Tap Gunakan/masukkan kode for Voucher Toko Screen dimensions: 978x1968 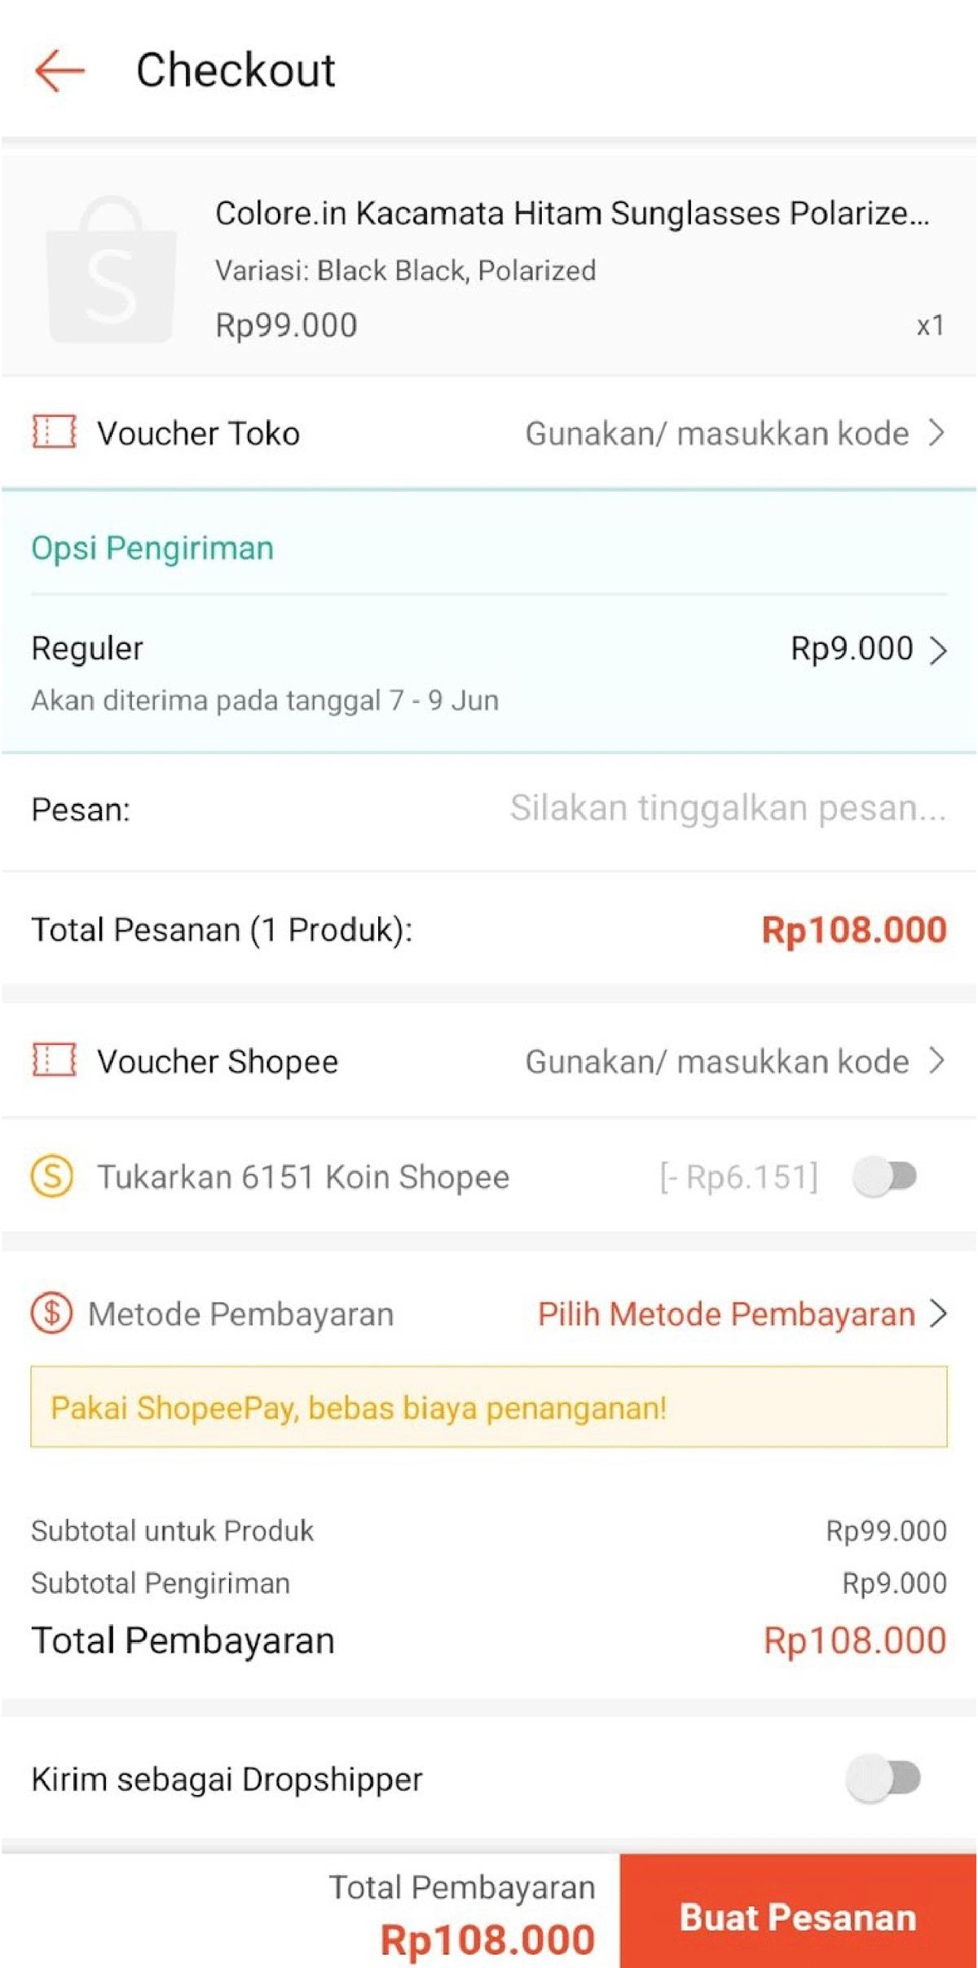tap(716, 434)
